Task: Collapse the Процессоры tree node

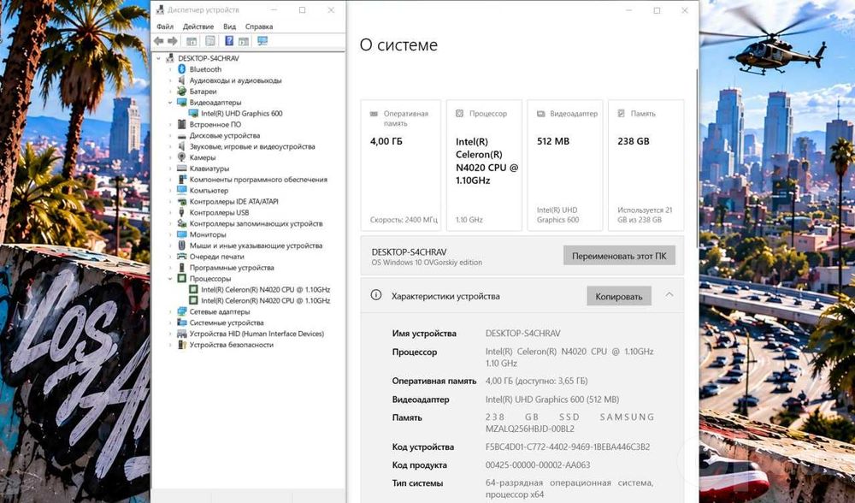Action: 169,278
